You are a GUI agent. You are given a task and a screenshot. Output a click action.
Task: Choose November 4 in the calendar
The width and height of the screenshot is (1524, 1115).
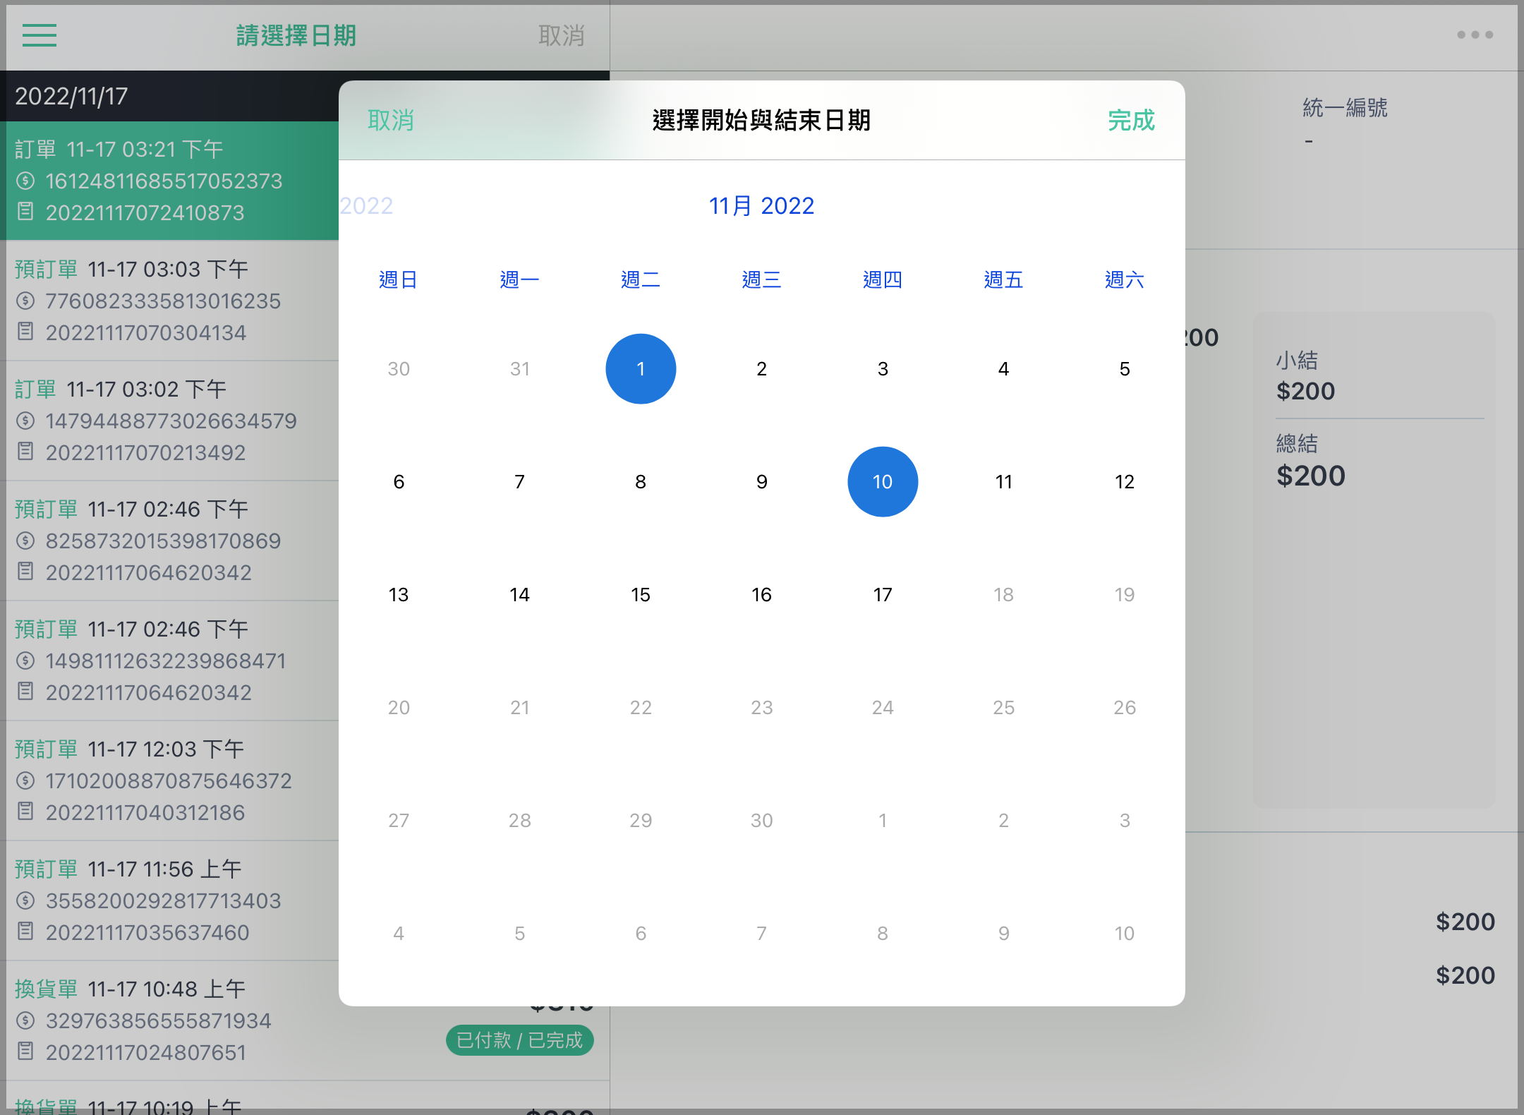(x=1003, y=368)
